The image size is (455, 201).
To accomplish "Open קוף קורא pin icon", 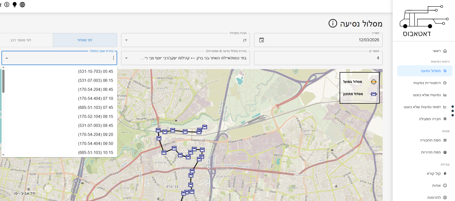I will click(x=445, y=174).
